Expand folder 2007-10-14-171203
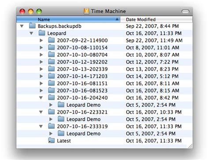The image size is (209, 160). pyautogui.click(x=41, y=76)
